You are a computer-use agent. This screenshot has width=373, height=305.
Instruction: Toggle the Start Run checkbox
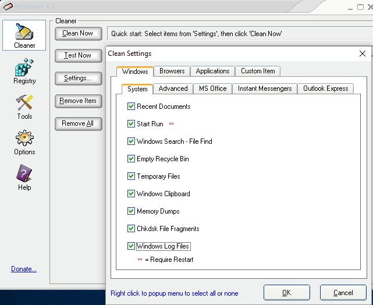(131, 124)
